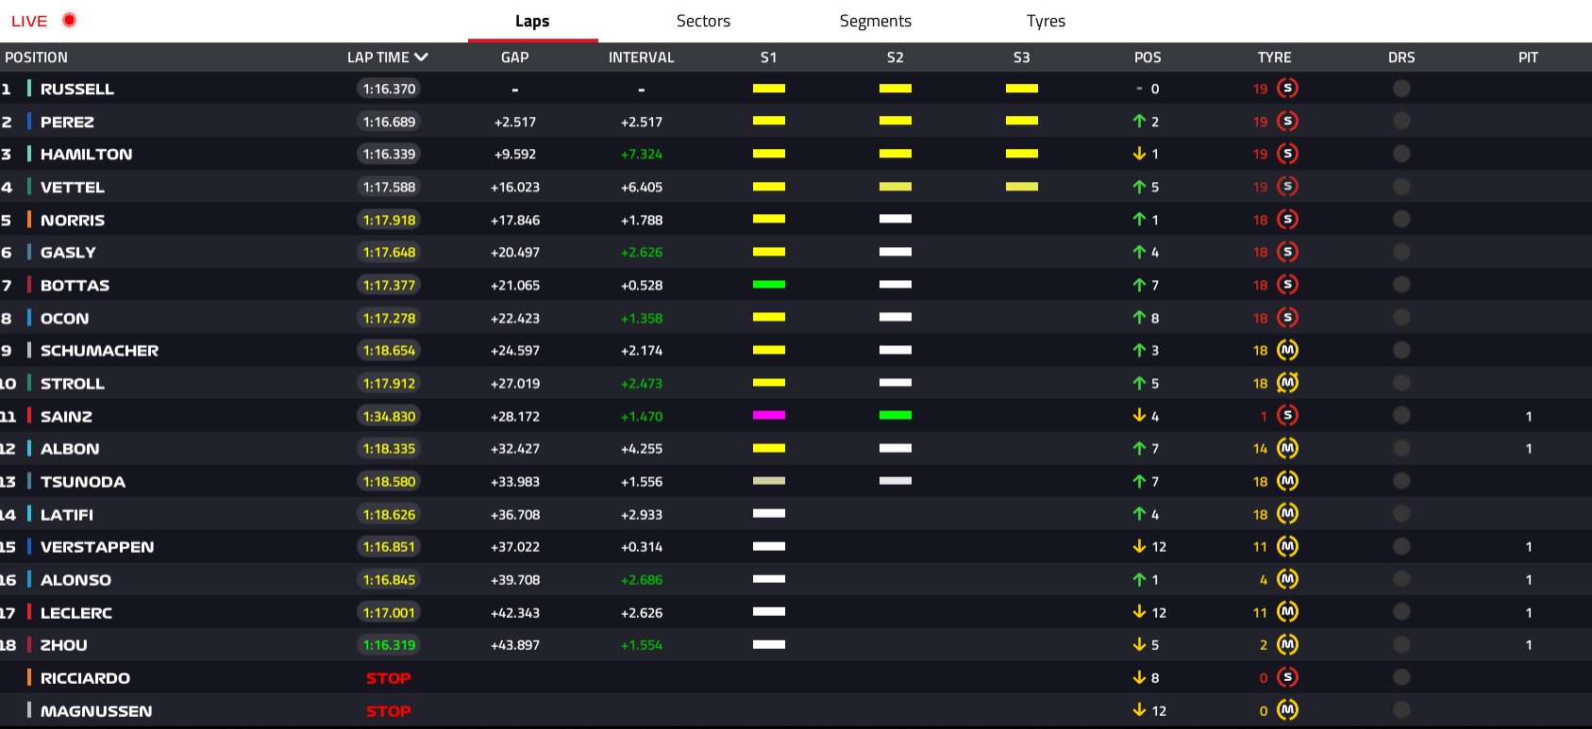Click Zhou's 1:16.319 lap time
Viewport: 1592px width, 729px height.
pos(389,645)
